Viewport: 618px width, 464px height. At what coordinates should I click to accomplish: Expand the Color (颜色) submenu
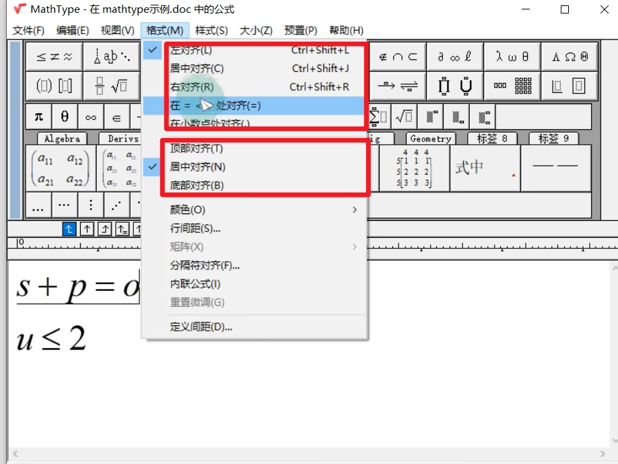pyautogui.click(x=254, y=209)
